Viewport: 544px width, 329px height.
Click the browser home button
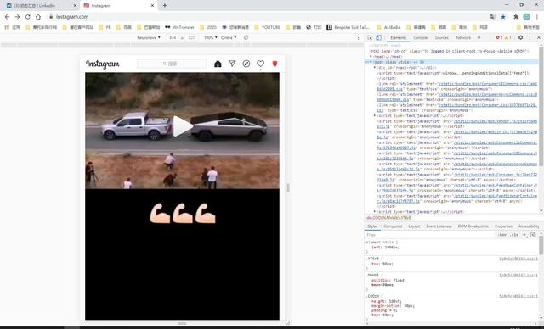point(38,17)
